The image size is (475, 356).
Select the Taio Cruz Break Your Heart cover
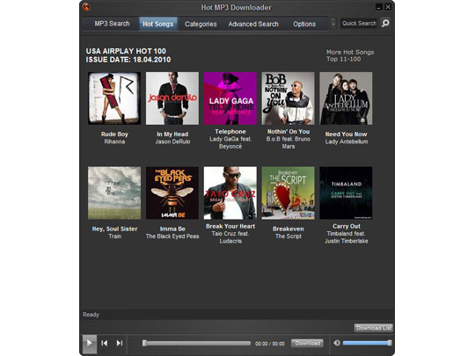pos(230,193)
